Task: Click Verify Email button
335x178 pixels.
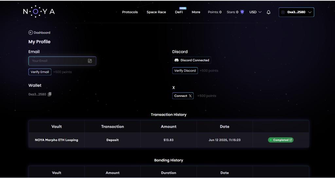Action: click(x=40, y=72)
